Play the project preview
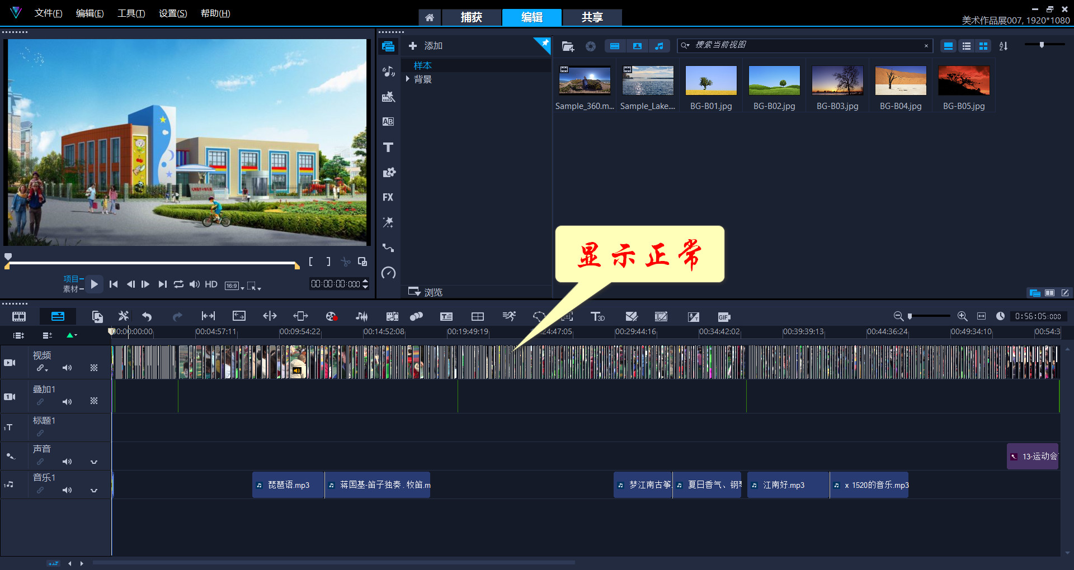The image size is (1074, 570). point(94,284)
